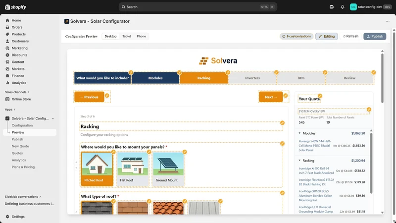
Task: Go to the Review step
Action: tap(349, 78)
